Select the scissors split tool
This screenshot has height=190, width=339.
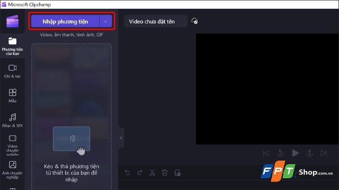[152, 173]
